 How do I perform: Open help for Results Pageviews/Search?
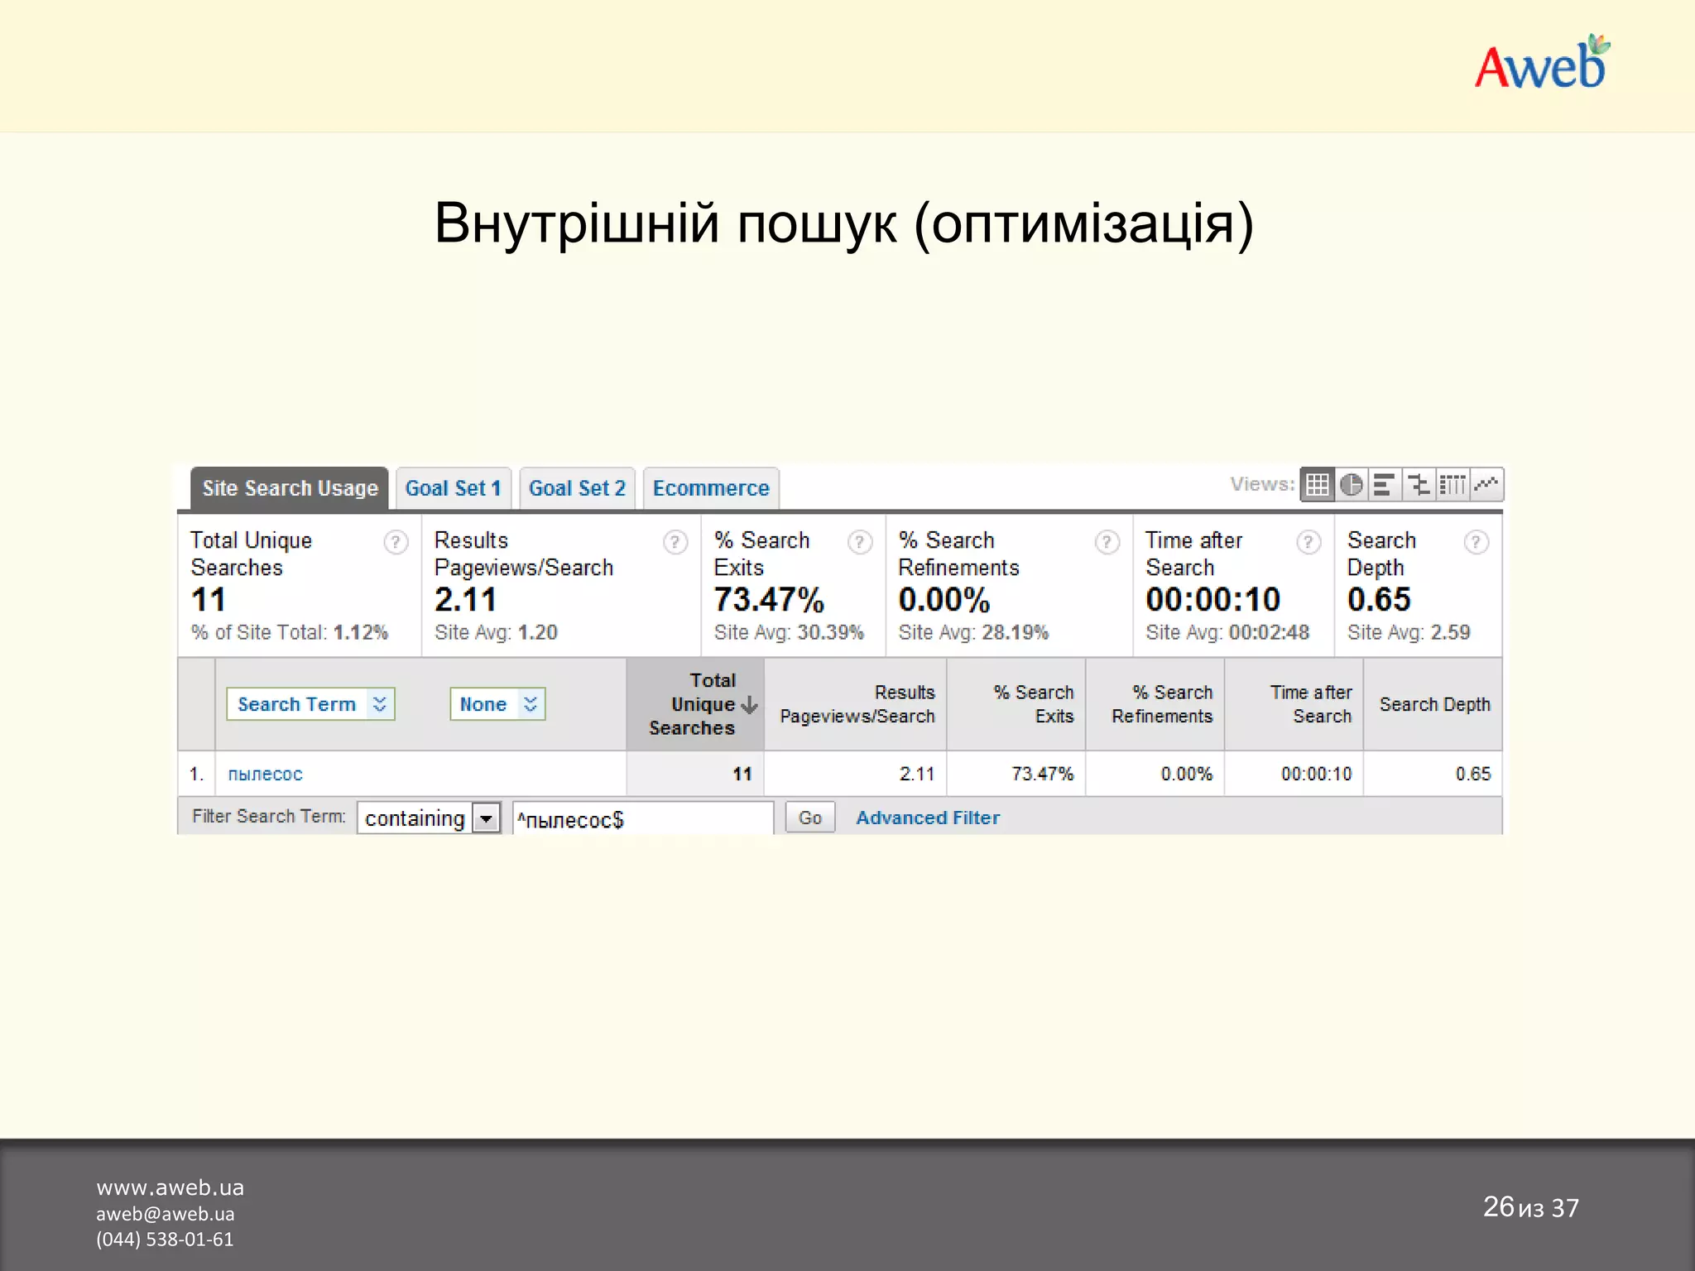pyautogui.click(x=675, y=542)
